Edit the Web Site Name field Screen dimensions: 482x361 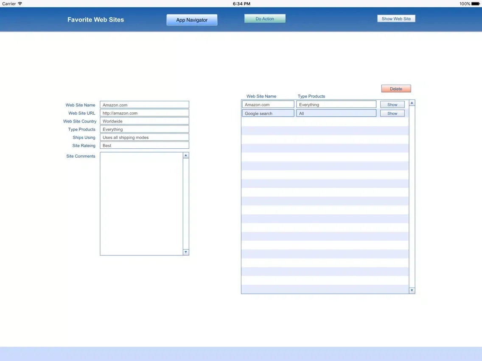pyautogui.click(x=144, y=105)
